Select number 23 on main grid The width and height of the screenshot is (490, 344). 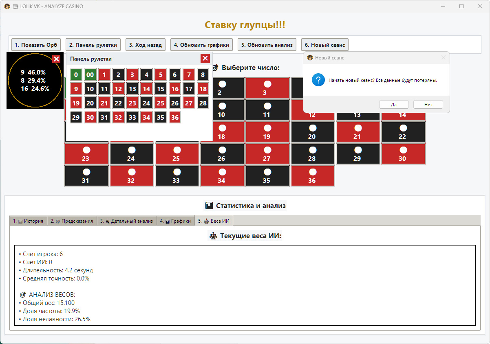pos(86,154)
